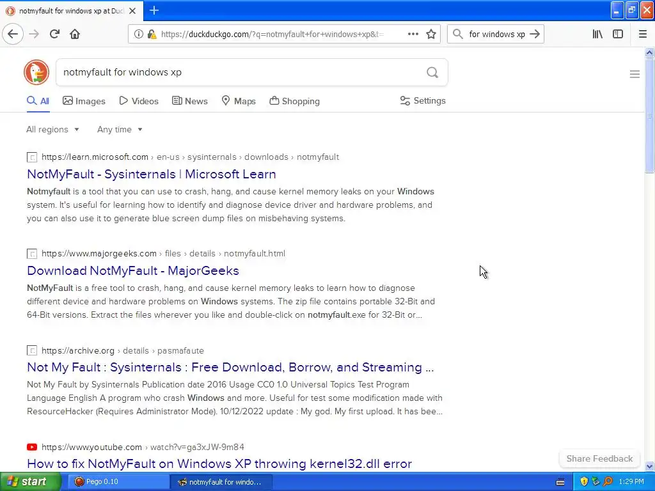Screen dimensions: 655x491
Task: Open the Windows Start menu
Action: click(x=31, y=481)
